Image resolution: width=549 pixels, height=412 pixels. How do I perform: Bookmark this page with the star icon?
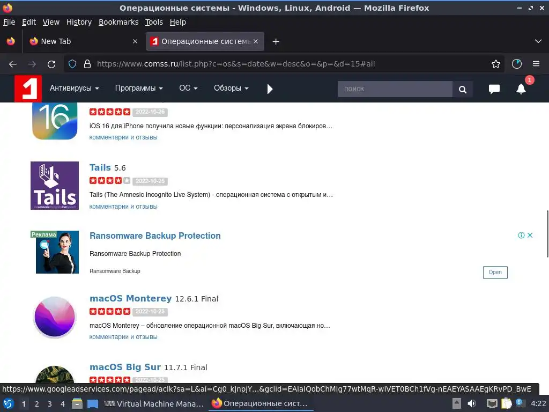[x=496, y=64]
